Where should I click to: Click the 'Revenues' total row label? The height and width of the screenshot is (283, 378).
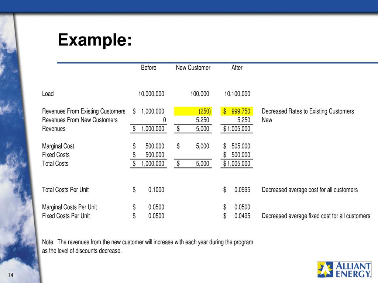[54, 129]
